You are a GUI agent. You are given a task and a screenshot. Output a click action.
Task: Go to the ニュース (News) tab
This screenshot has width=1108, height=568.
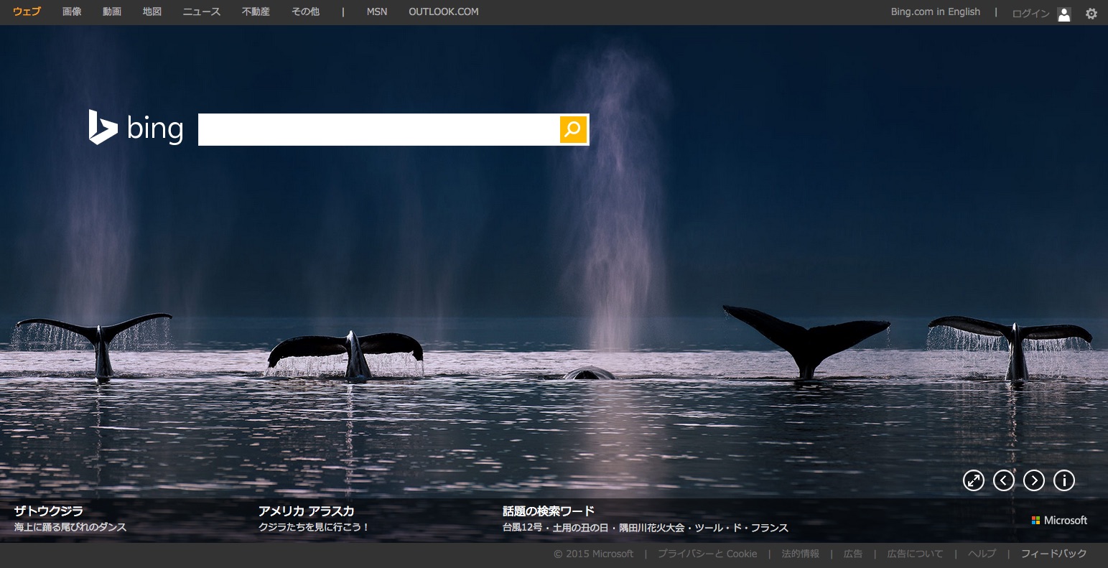tap(201, 12)
